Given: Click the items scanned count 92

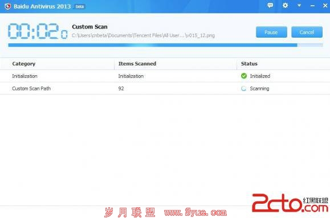Looking at the screenshot, I should pos(121,88).
